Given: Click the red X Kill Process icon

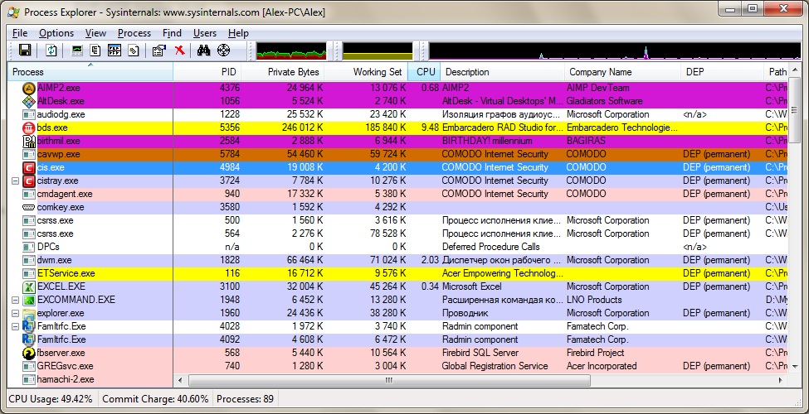Looking at the screenshot, I should click(x=179, y=50).
